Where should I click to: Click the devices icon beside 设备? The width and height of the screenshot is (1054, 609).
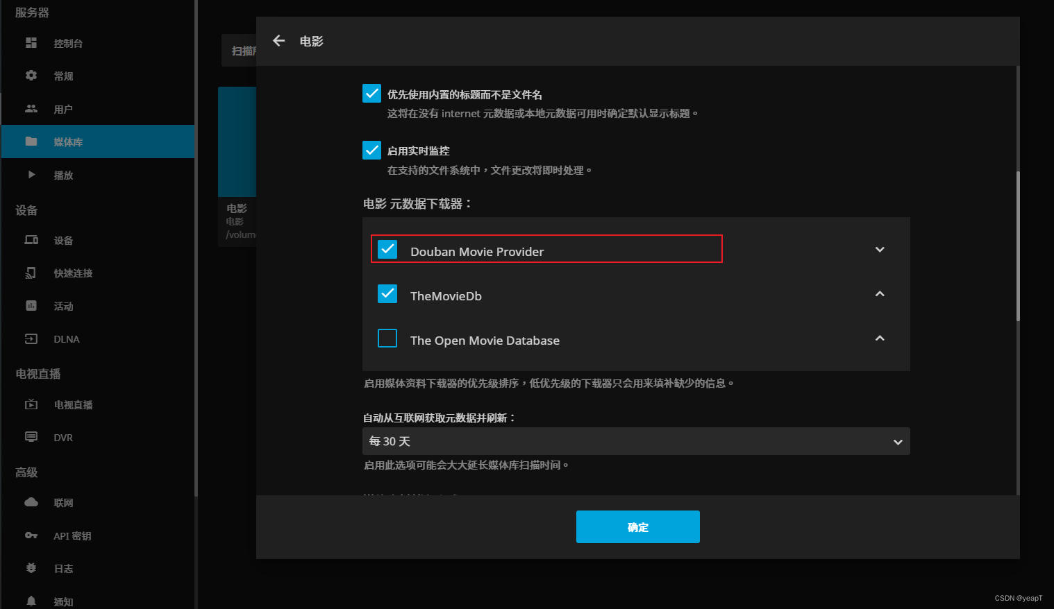(x=31, y=240)
